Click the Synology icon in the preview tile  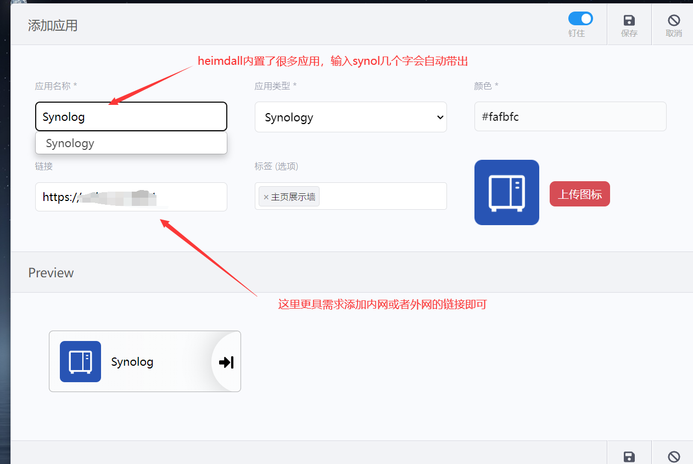point(80,361)
